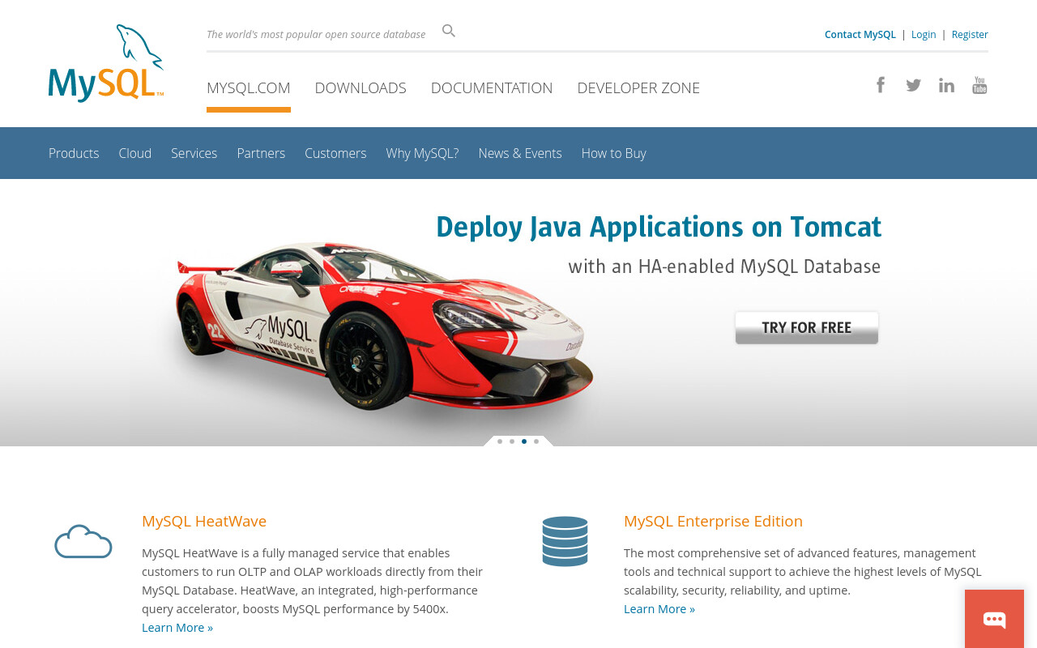Open the Why MySQL? menu item
1037x648 pixels.
[422, 153]
